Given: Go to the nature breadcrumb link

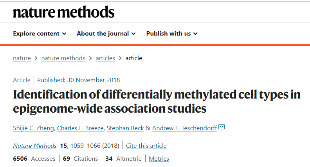Looking at the screenshot, I should [22, 58].
